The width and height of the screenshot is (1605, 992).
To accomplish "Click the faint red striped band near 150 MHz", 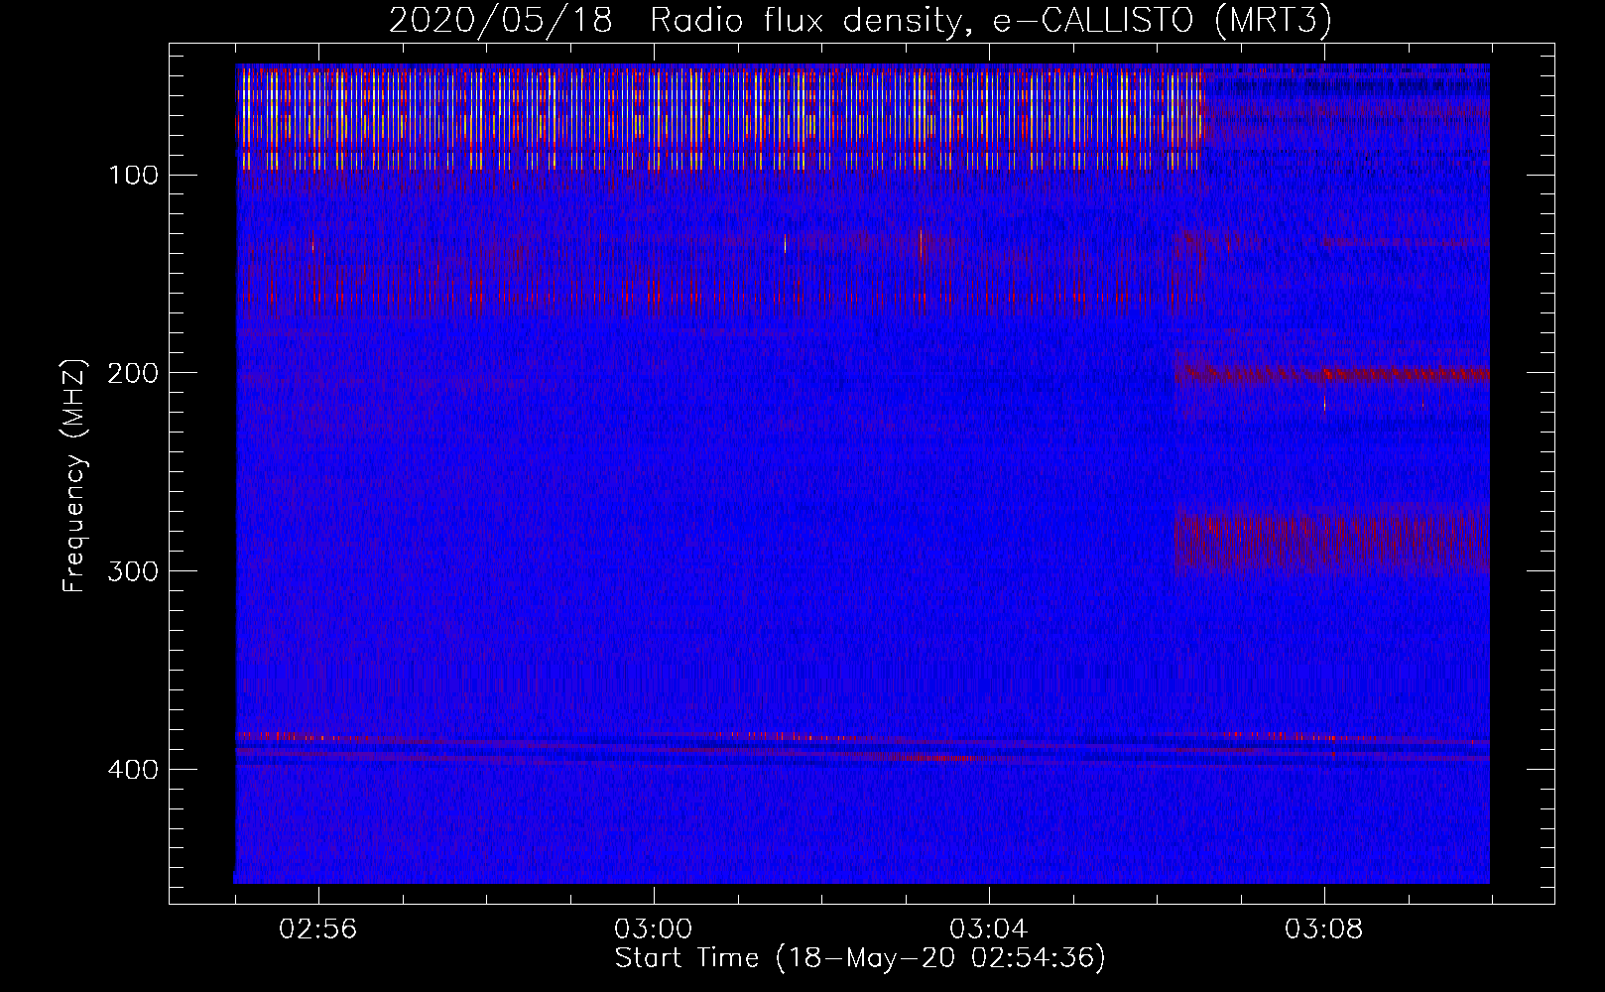I will 595,283.
